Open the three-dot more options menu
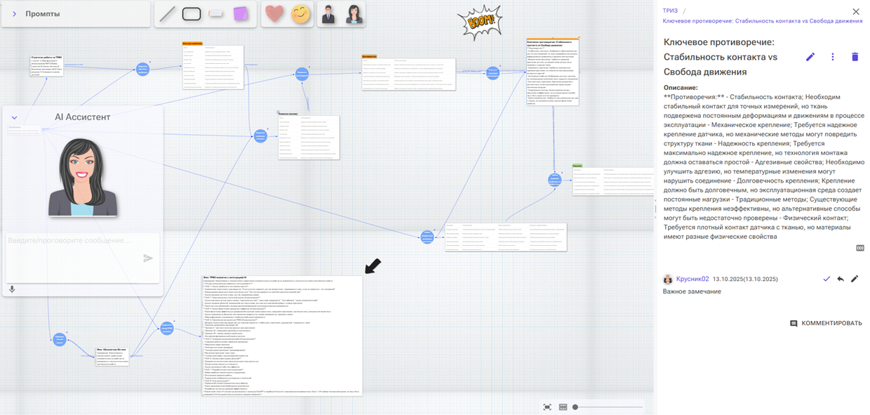 (x=833, y=57)
